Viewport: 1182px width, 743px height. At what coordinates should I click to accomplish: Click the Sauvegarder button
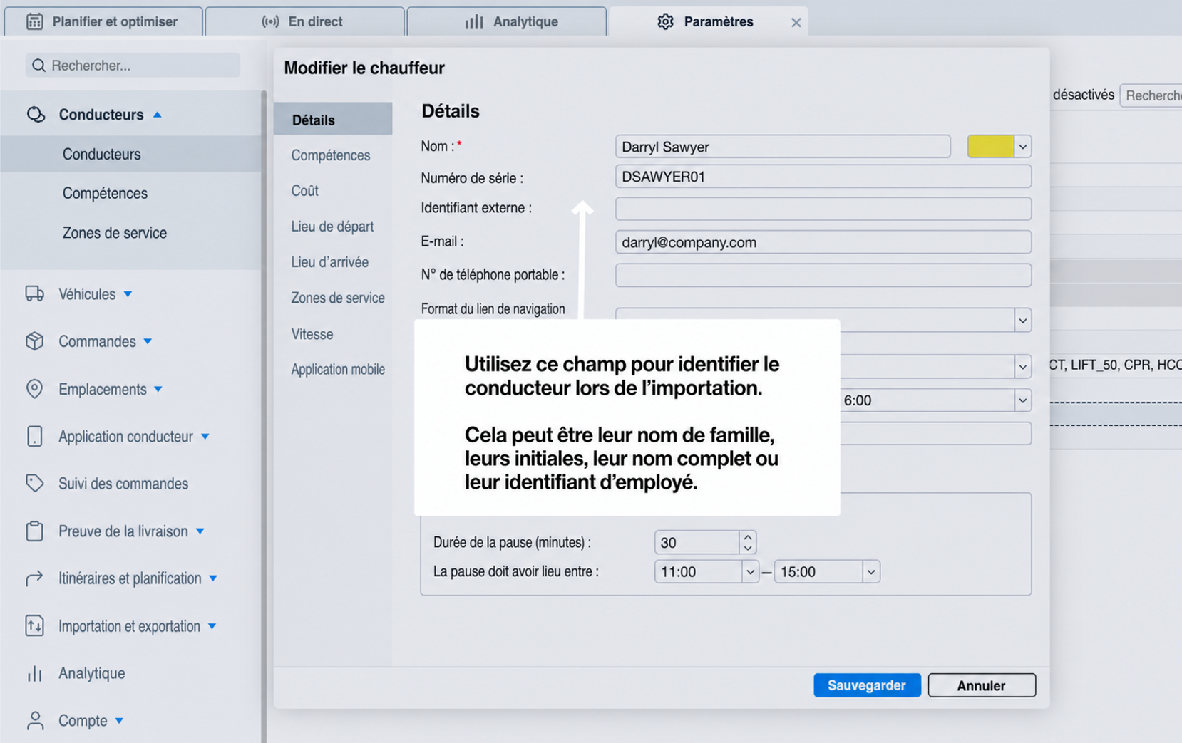867,685
